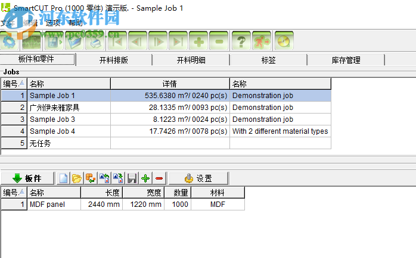Click the CD disc toolbar icon
Image resolution: width=416 pixels, height=258 pixels.
pos(284,41)
